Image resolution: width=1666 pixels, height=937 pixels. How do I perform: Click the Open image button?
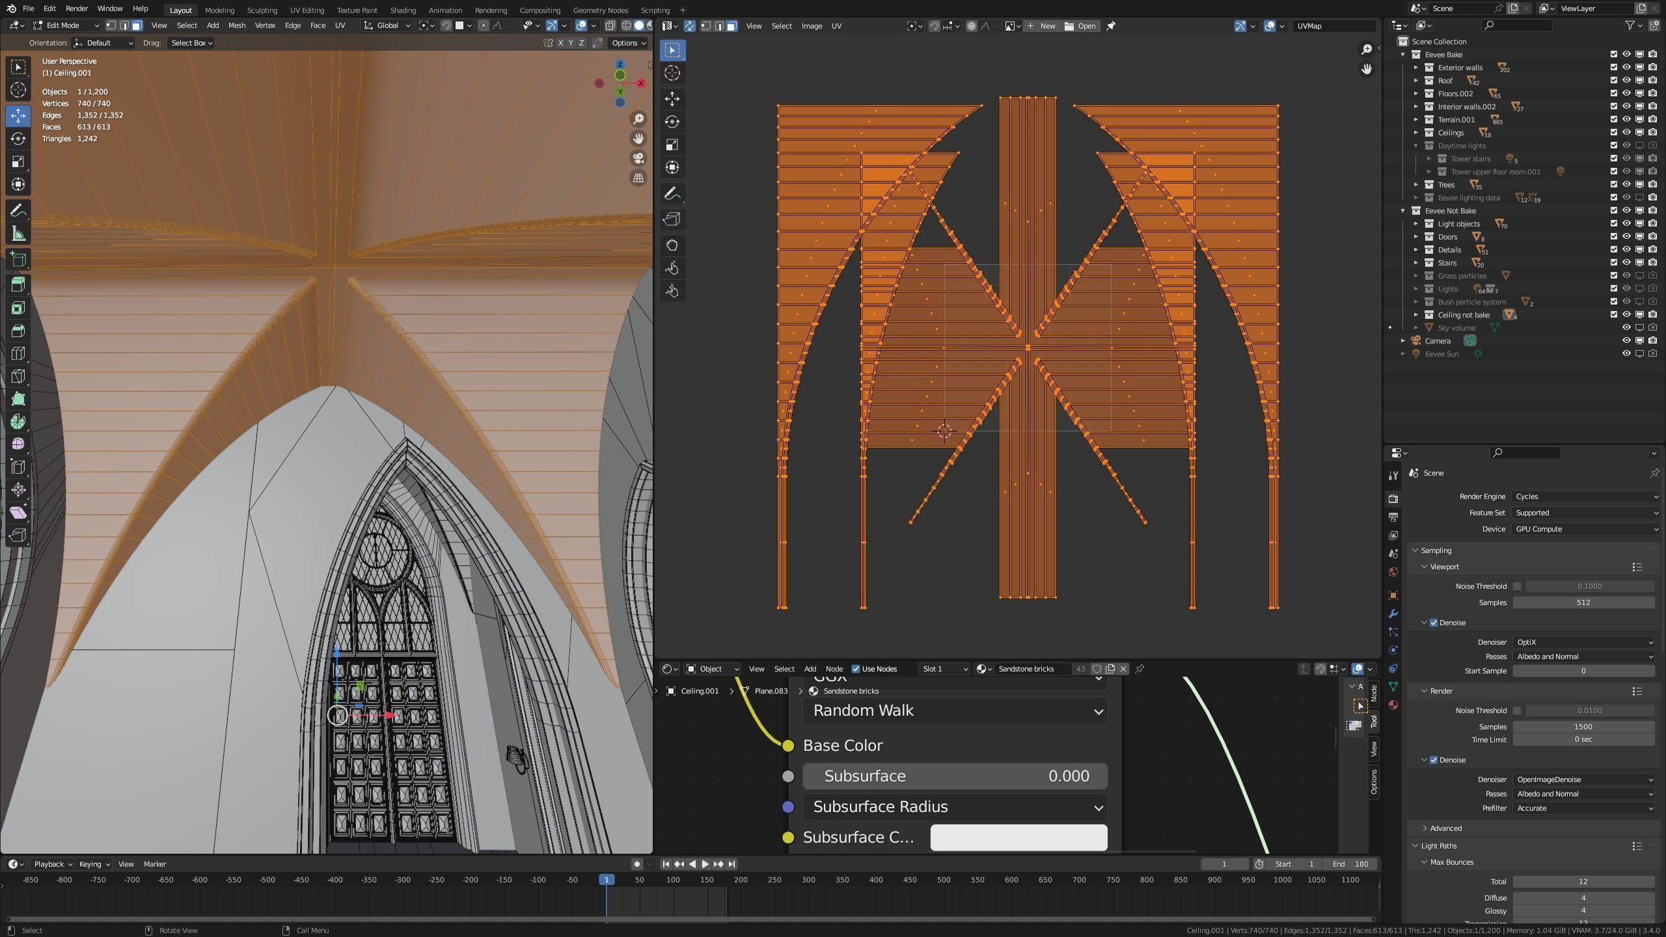pyautogui.click(x=1080, y=26)
